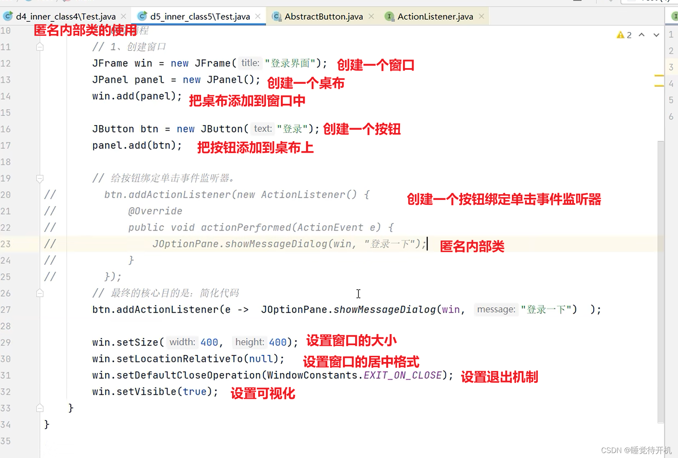Click the "登录一下" string on line 27
Screen dimensions: 678x458
(546, 309)
